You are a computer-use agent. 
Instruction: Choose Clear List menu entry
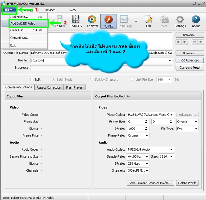[x=24, y=30]
